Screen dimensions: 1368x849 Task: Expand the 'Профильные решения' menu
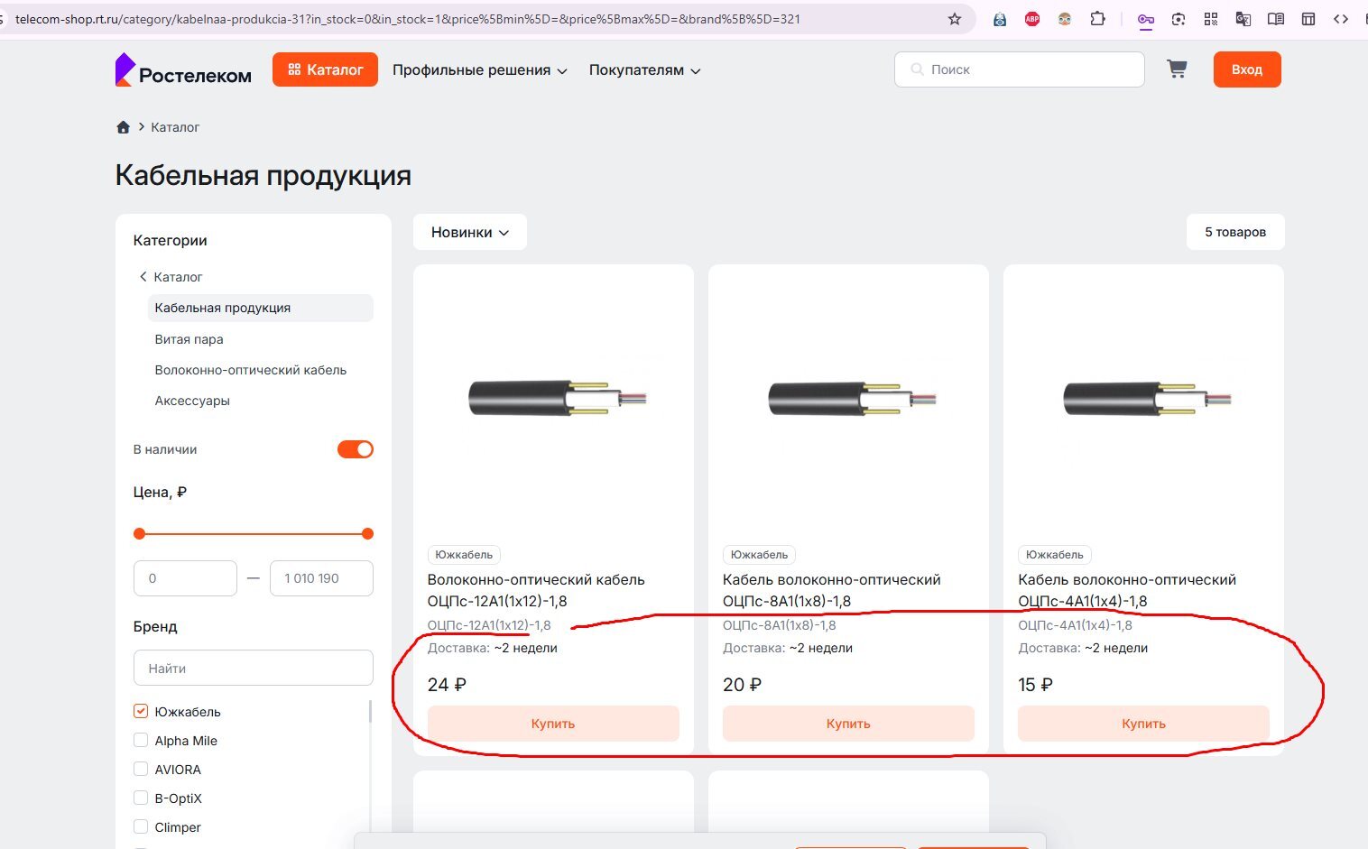click(480, 70)
